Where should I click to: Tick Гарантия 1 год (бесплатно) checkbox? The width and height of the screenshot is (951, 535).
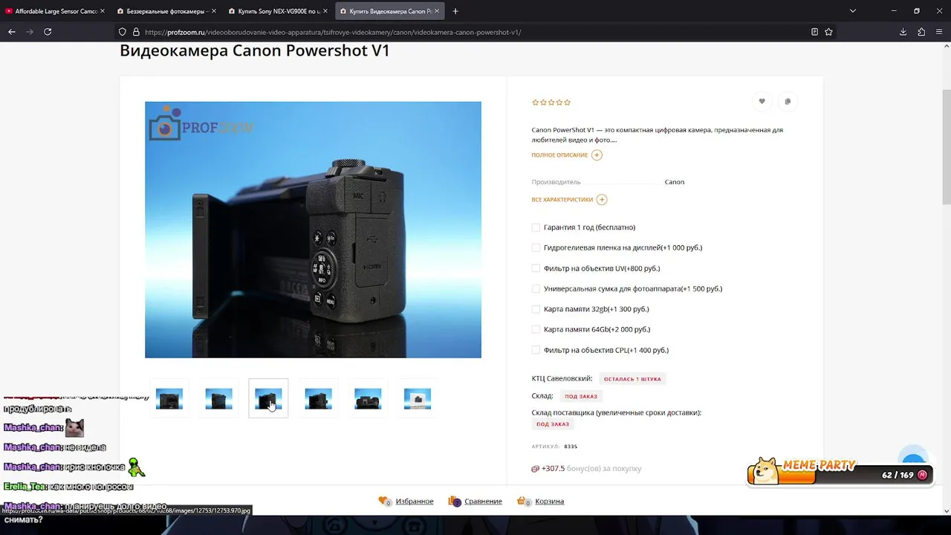536,227
